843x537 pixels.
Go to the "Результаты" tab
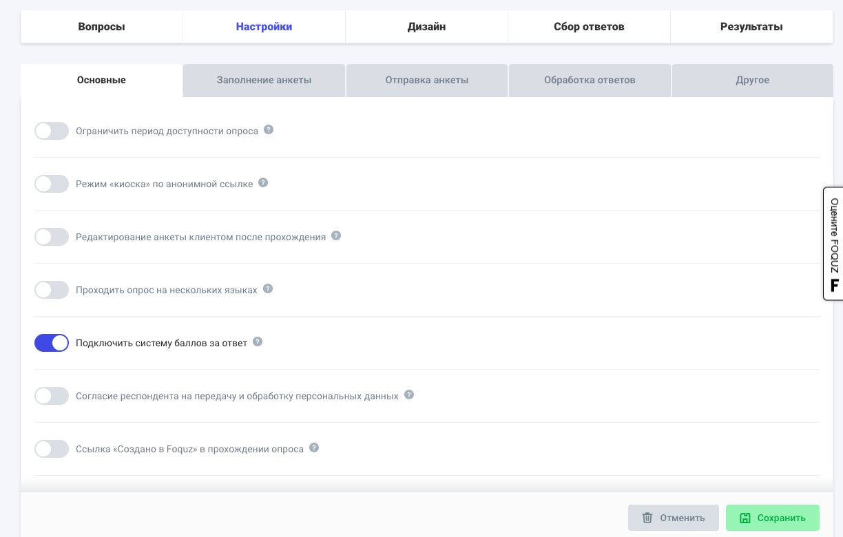pos(751,27)
